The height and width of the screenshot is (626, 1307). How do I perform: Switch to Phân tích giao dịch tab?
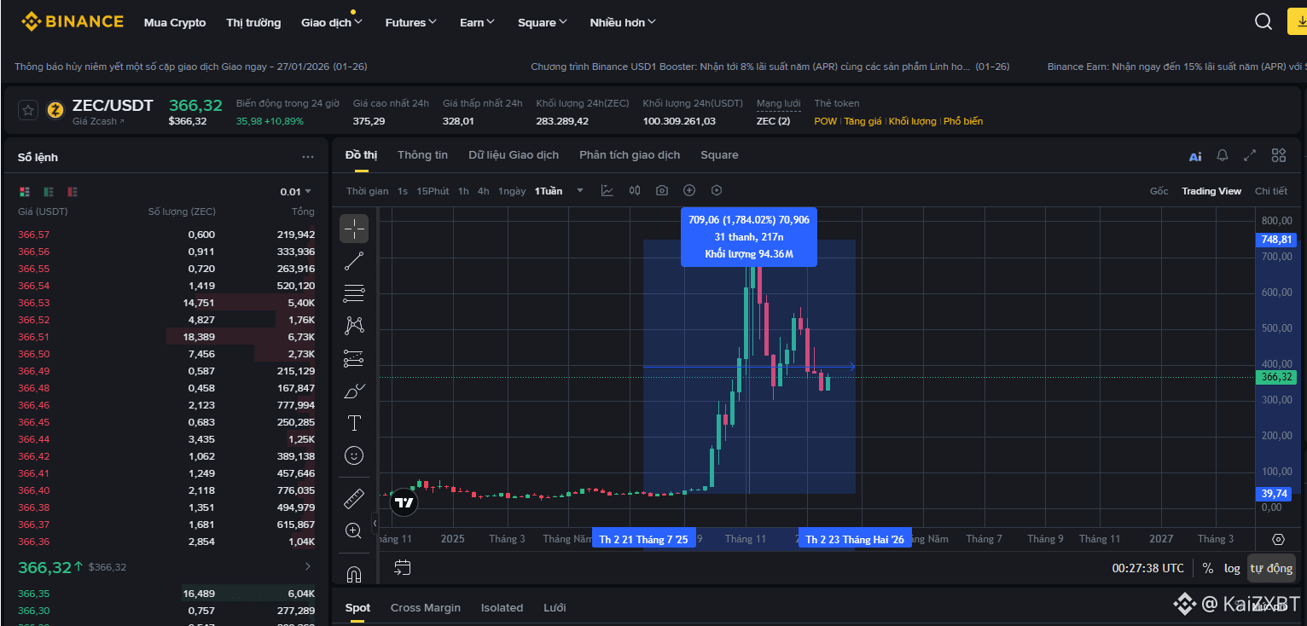coord(630,155)
